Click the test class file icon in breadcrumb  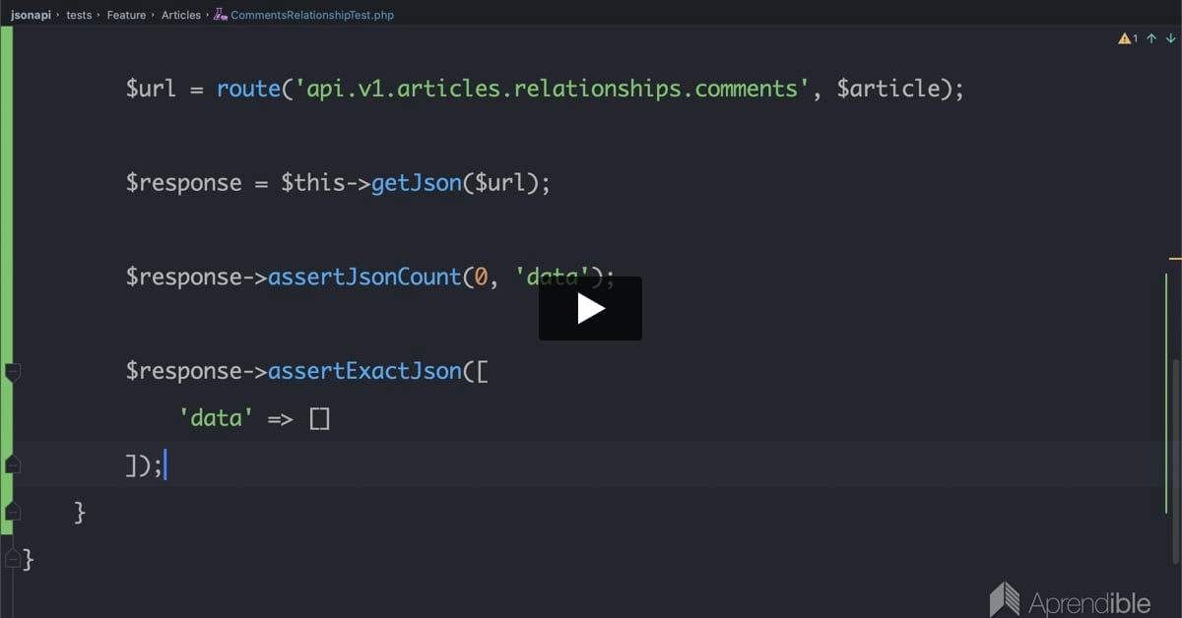coord(221,15)
